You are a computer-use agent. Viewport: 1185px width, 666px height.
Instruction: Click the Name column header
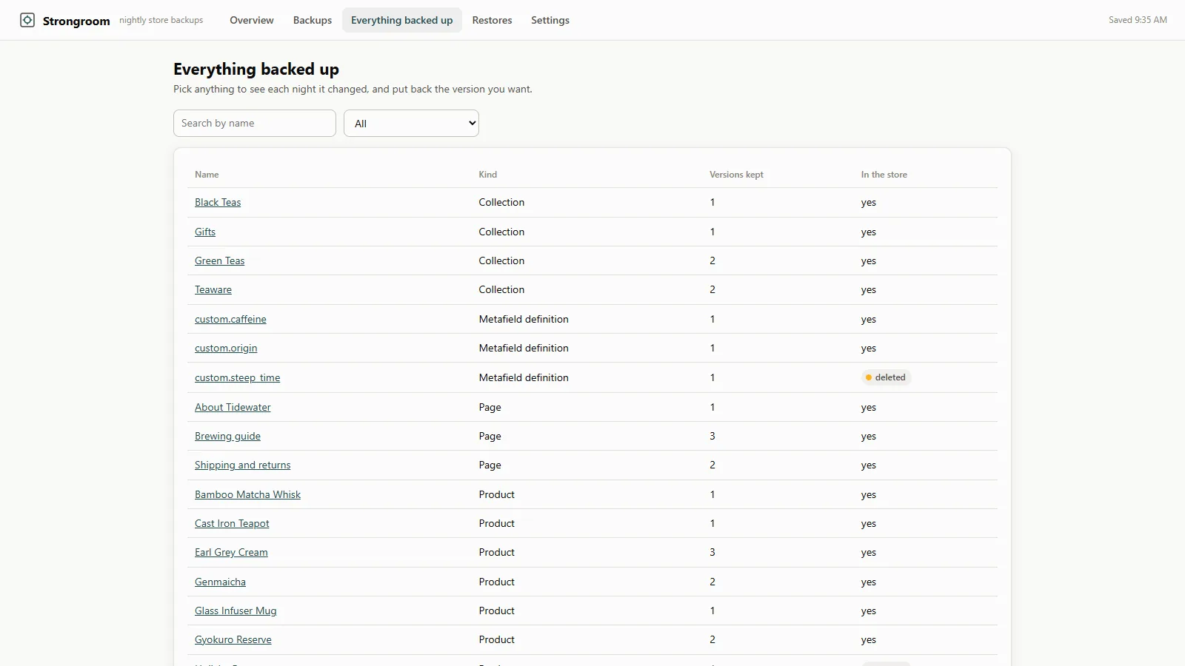pos(207,175)
